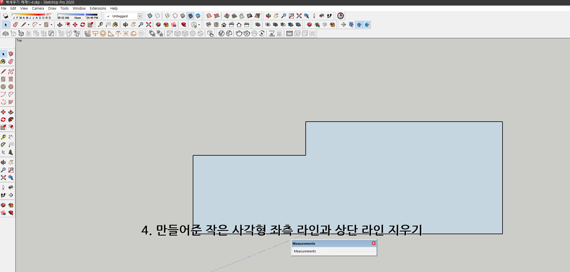This screenshot has height=272, width=570.
Task: Open the Camera menu
Action: 38,8
